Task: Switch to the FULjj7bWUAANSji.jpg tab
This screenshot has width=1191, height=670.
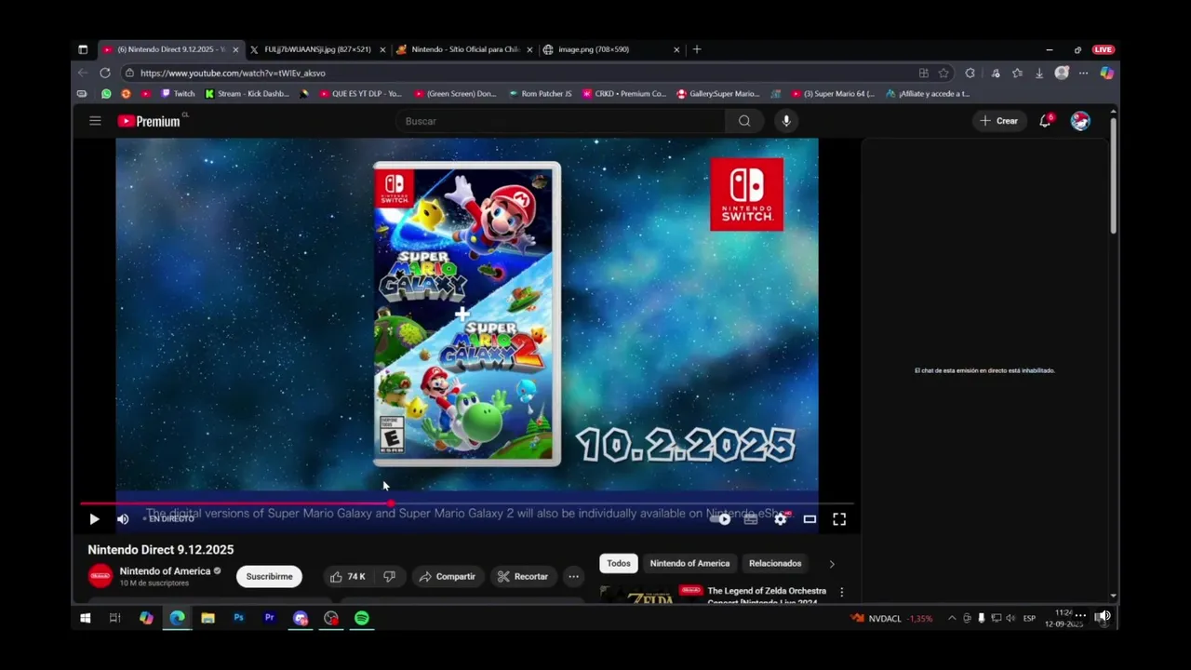Action: click(x=317, y=49)
